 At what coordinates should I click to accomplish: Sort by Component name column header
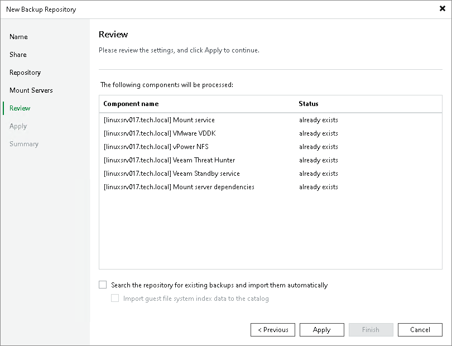tap(131, 104)
